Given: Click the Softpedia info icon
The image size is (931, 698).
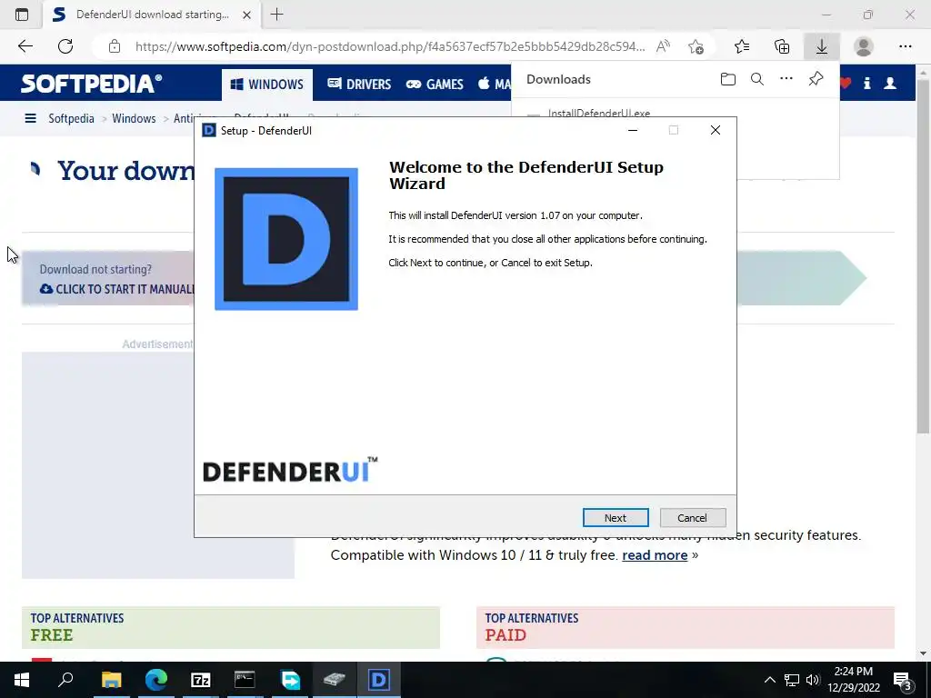Looking at the screenshot, I should 866,83.
